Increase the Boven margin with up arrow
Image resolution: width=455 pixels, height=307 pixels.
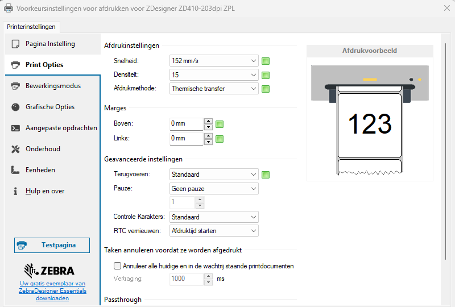[208, 121]
